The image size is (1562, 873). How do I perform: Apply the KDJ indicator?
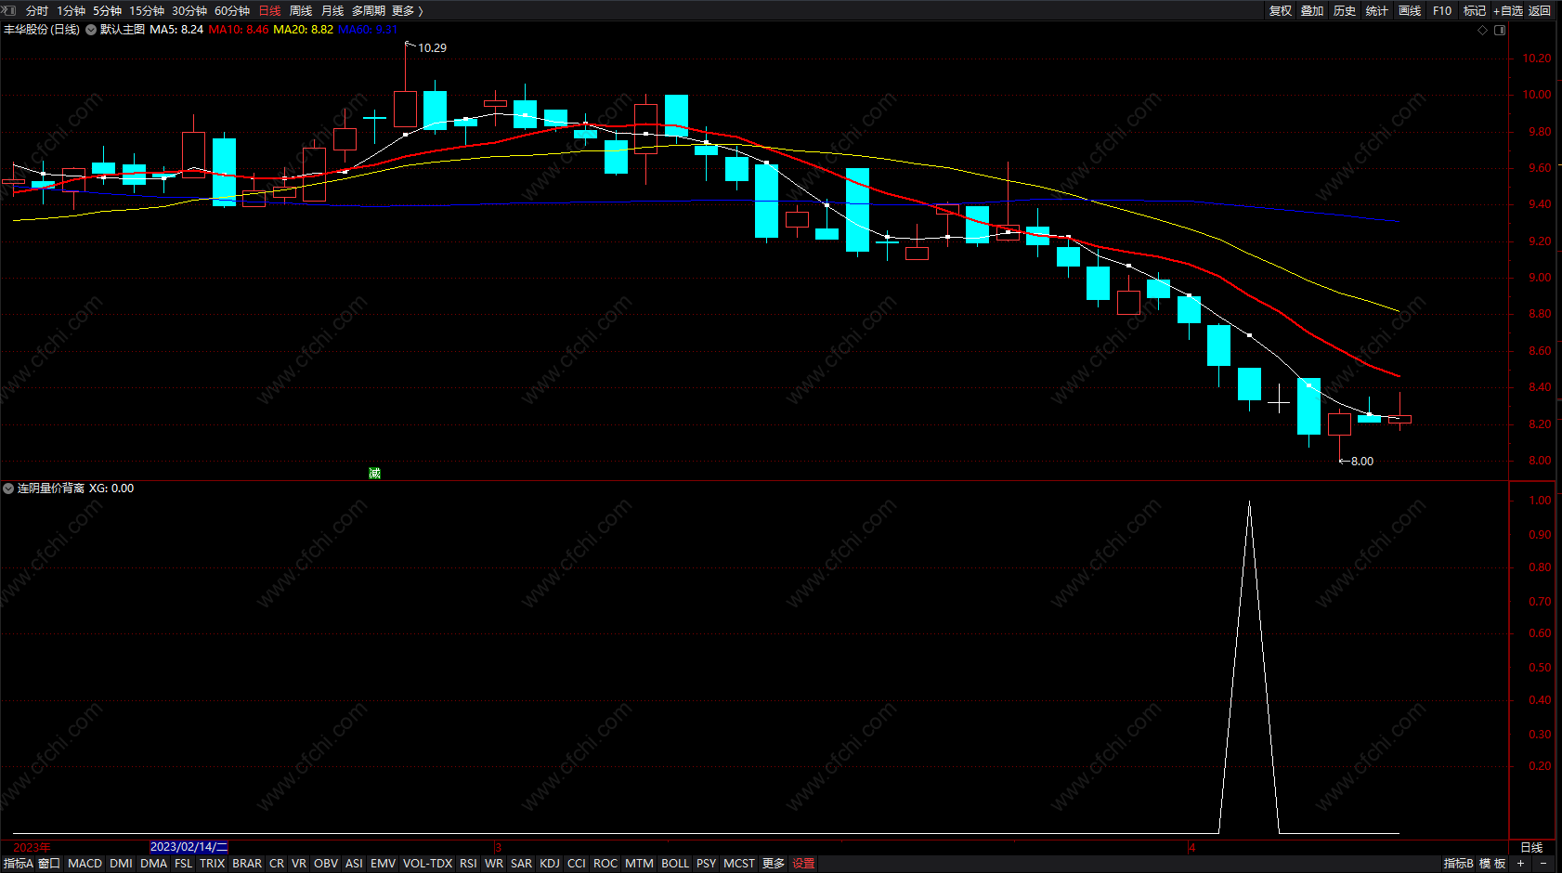[550, 863]
